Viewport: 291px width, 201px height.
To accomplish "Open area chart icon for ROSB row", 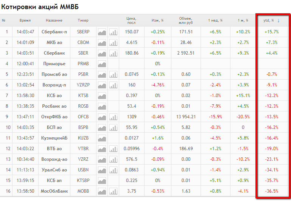I will tap(102, 106).
